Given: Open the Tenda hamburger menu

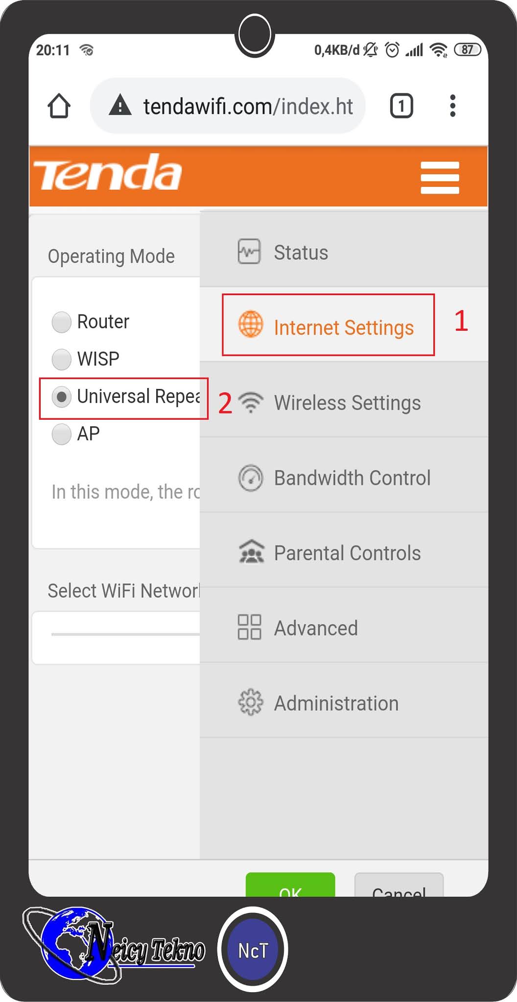Looking at the screenshot, I should coord(440,178).
